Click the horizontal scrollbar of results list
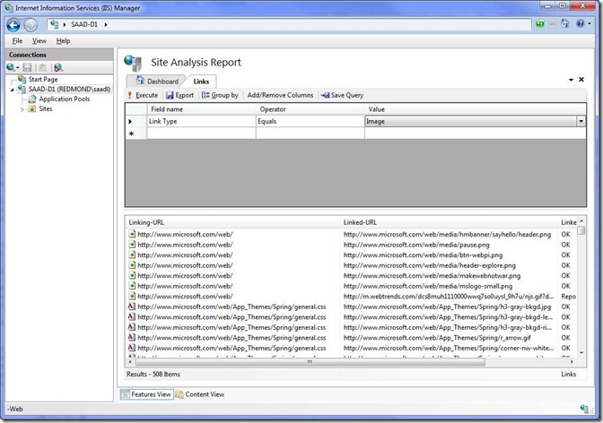The height and width of the screenshot is (423, 603). click(x=310, y=361)
